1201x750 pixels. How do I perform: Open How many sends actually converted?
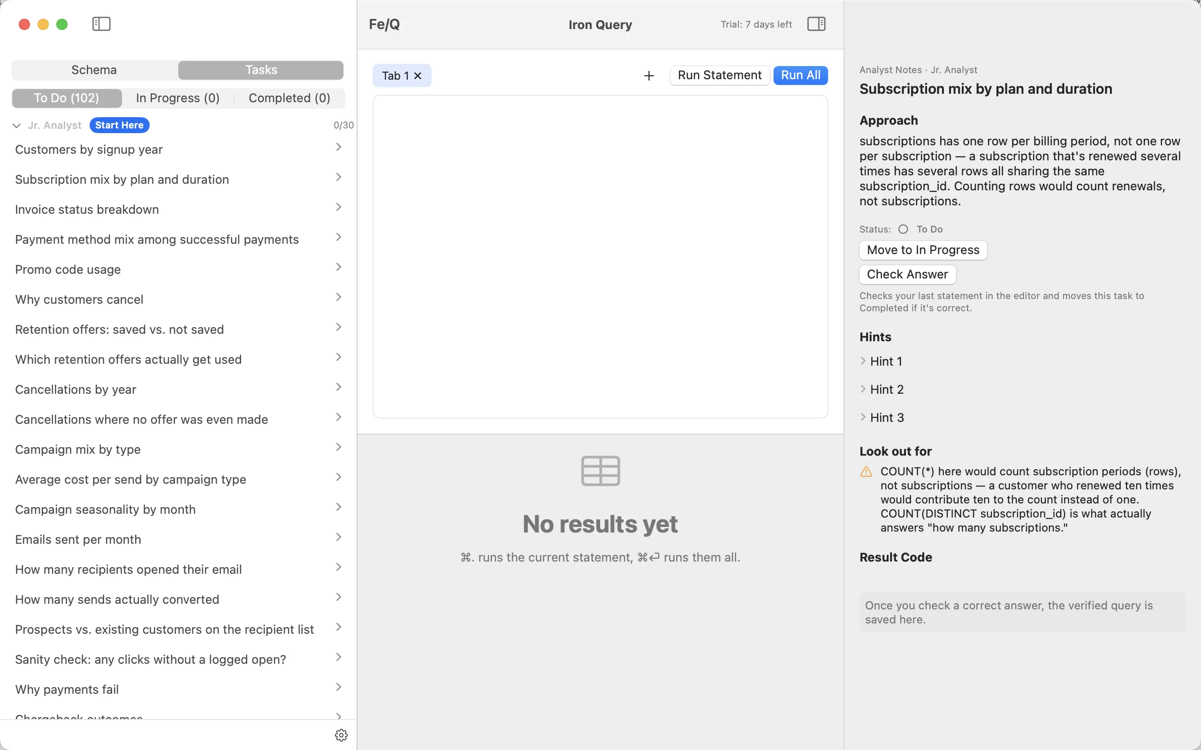[179, 599]
